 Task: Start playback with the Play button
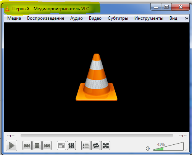point(11,146)
